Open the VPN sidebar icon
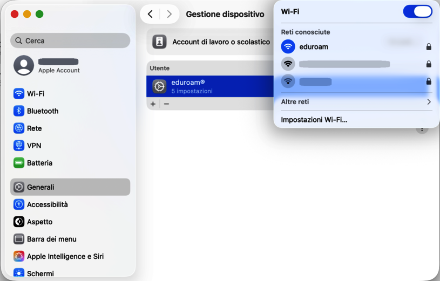Screen dimensions: 440x281 [x=19, y=146]
